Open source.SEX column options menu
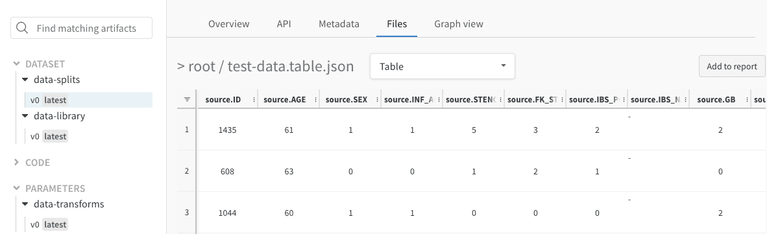The height and width of the screenshot is (234, 767). point(376,100)
